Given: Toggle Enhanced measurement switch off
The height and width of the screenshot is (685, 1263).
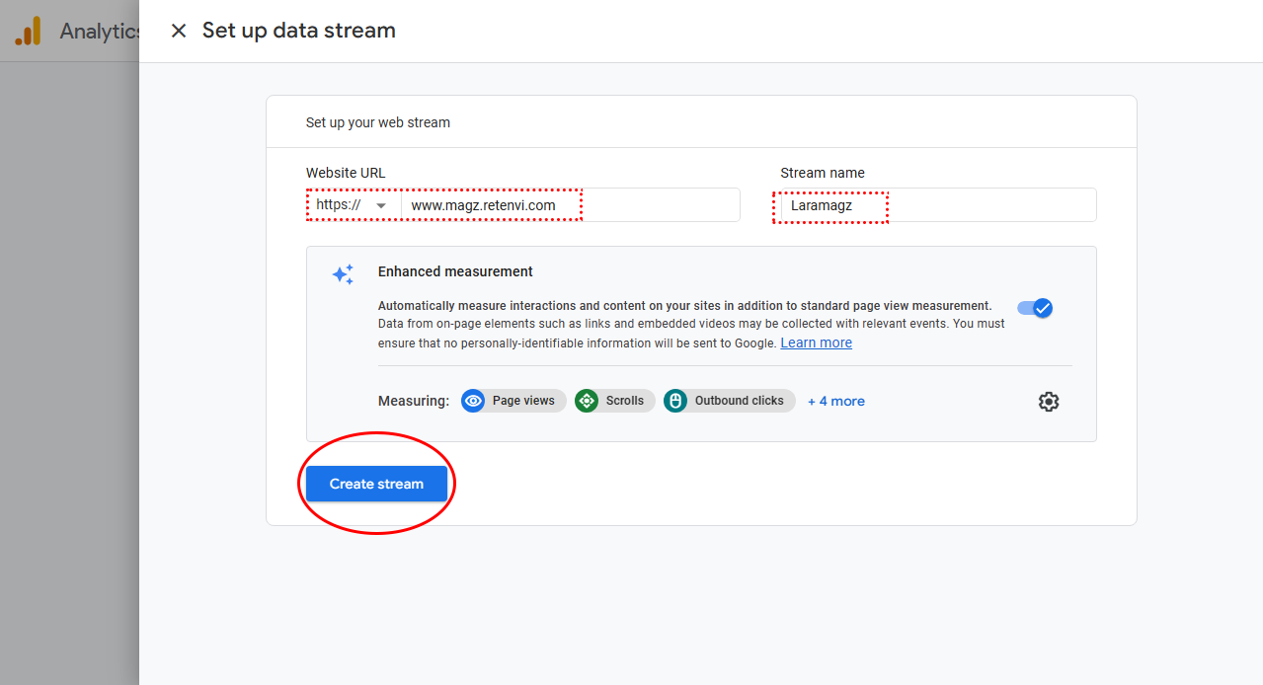Looking at the screenshot, I should (x=1036, y=308).
